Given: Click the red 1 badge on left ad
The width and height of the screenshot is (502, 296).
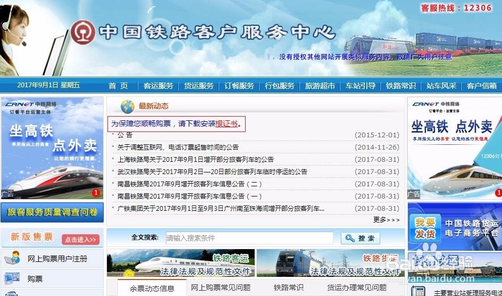Looking at the screenshot, I should 96,193.
